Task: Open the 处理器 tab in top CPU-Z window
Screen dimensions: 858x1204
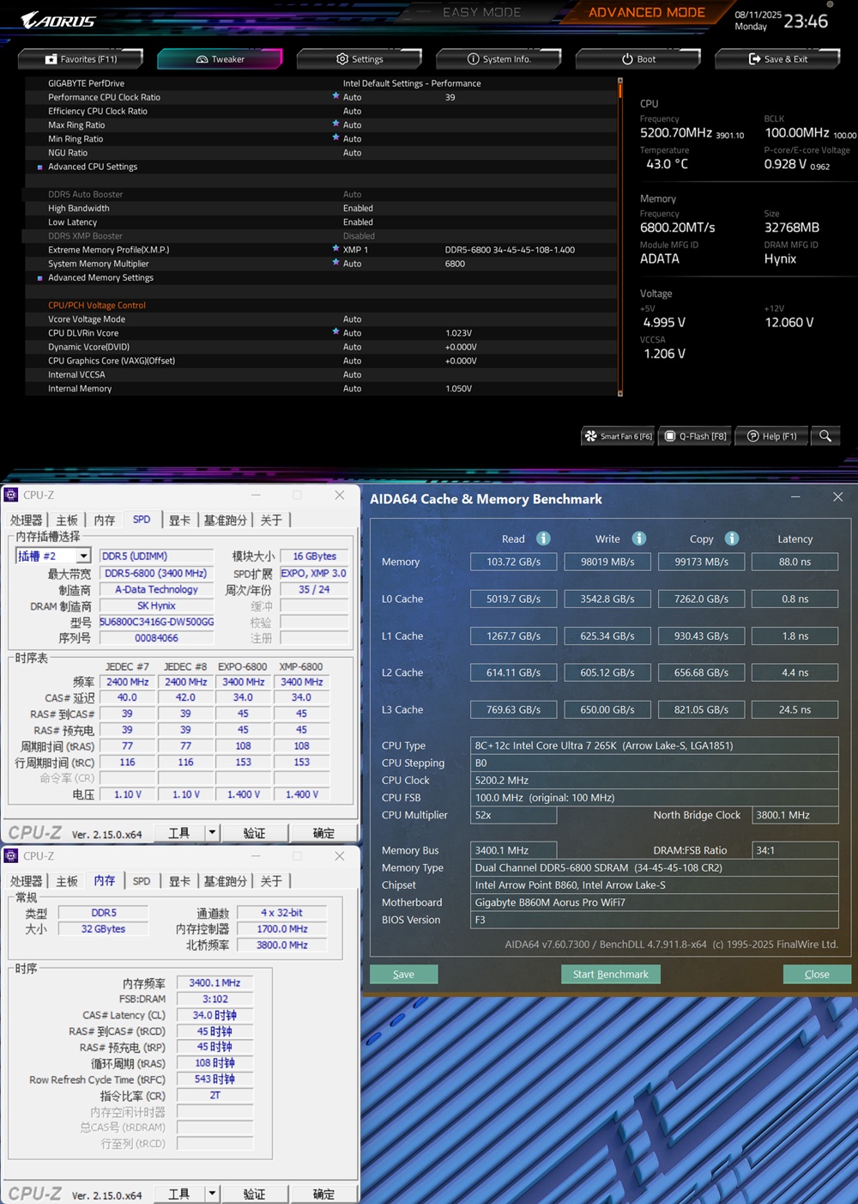Action: (x=26, y=520)
